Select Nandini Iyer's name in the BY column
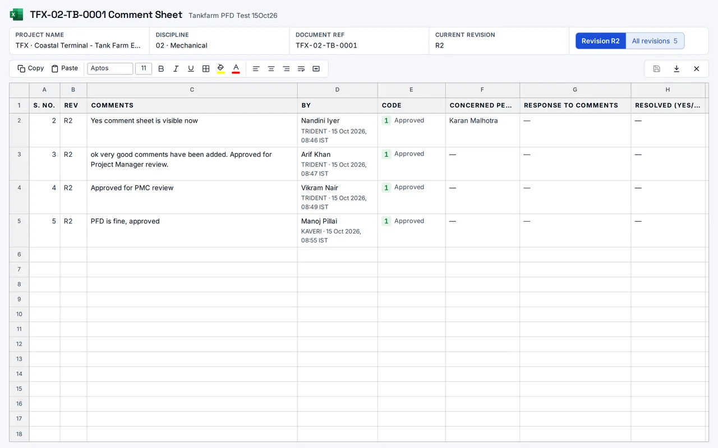Image resolution: width=718 pixels, height=448 pixels. click(x=320, y=120)
